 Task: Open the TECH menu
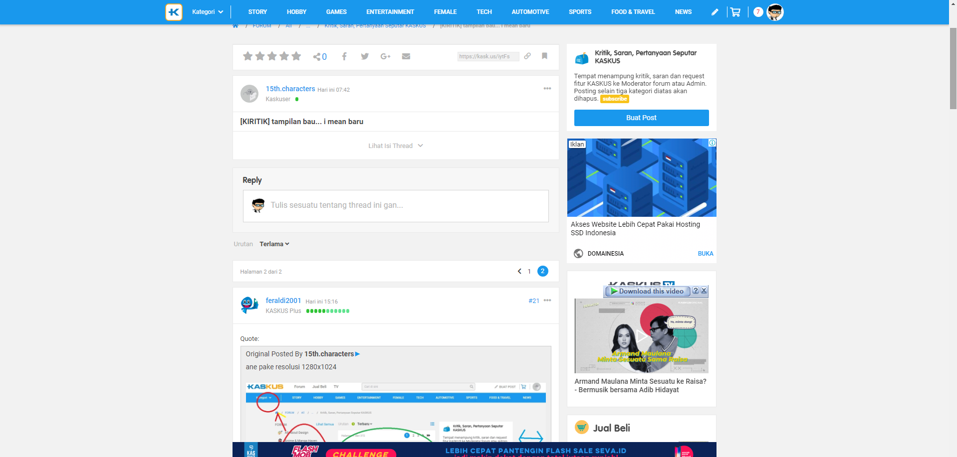pos(484,12)
